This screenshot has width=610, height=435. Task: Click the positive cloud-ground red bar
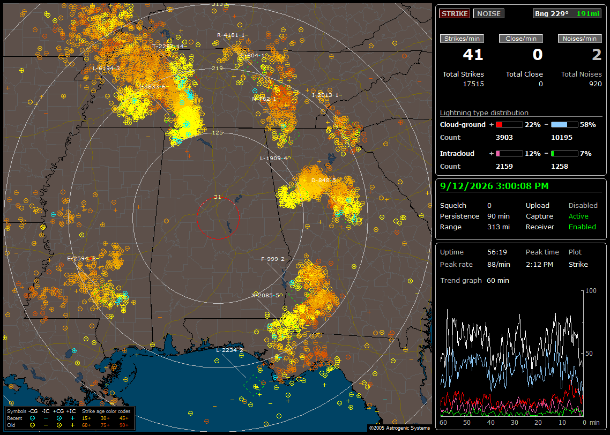click(x=509, y=125)
